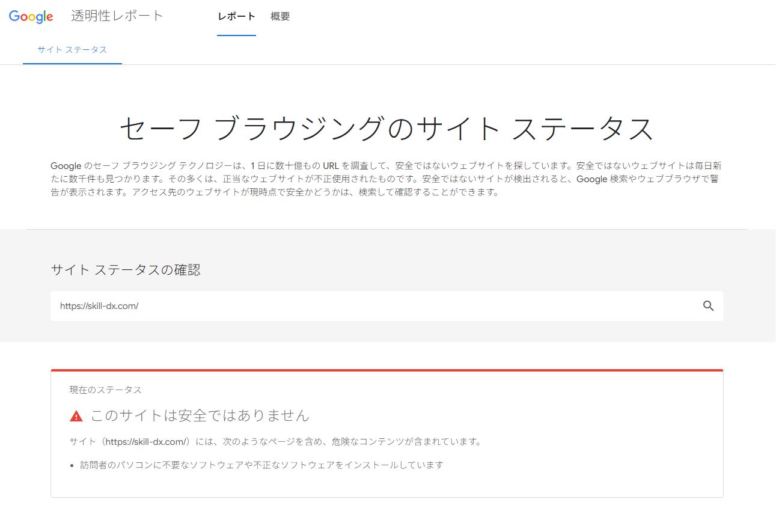This screenshot has height=514, width=776.
Task: Click the bullet dot before 訪問者のパソコン
Action: coord(72,466)
